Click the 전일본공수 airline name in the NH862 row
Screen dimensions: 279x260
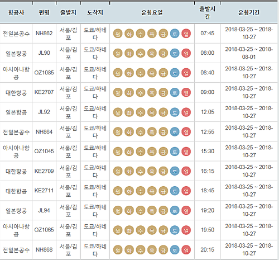click(x=16, y=34)
